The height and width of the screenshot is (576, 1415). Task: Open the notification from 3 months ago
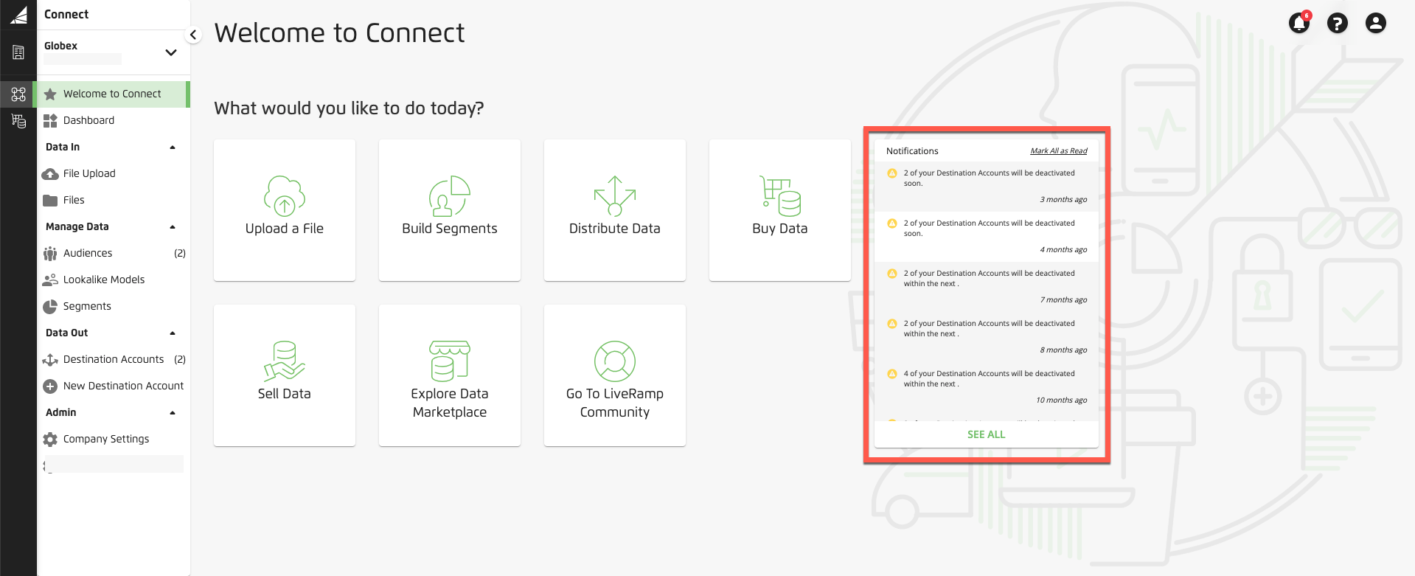tap(987, 187)
